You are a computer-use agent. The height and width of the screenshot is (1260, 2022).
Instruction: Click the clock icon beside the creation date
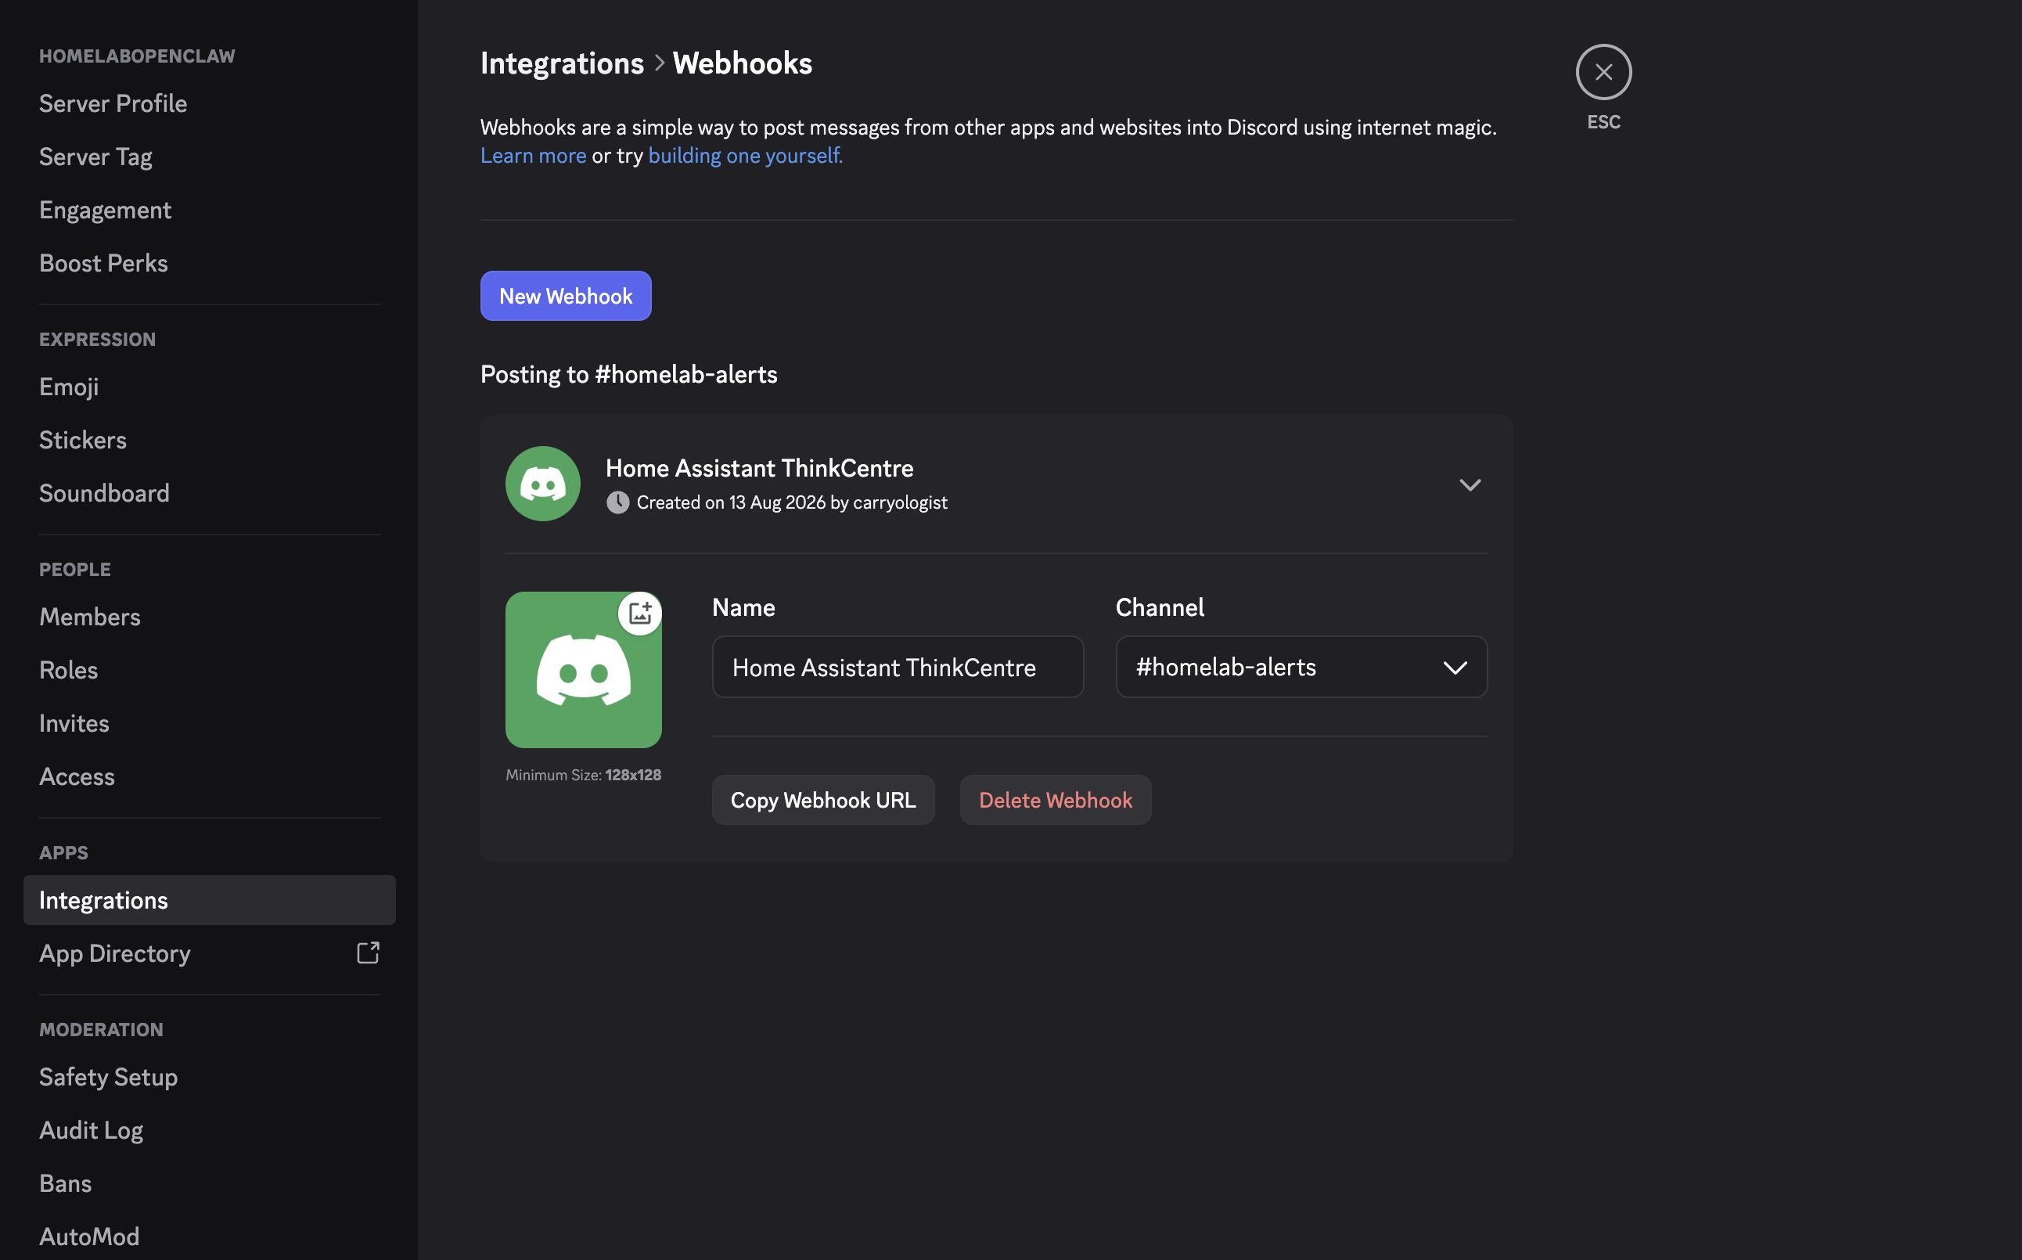click(x=617, y=502)
